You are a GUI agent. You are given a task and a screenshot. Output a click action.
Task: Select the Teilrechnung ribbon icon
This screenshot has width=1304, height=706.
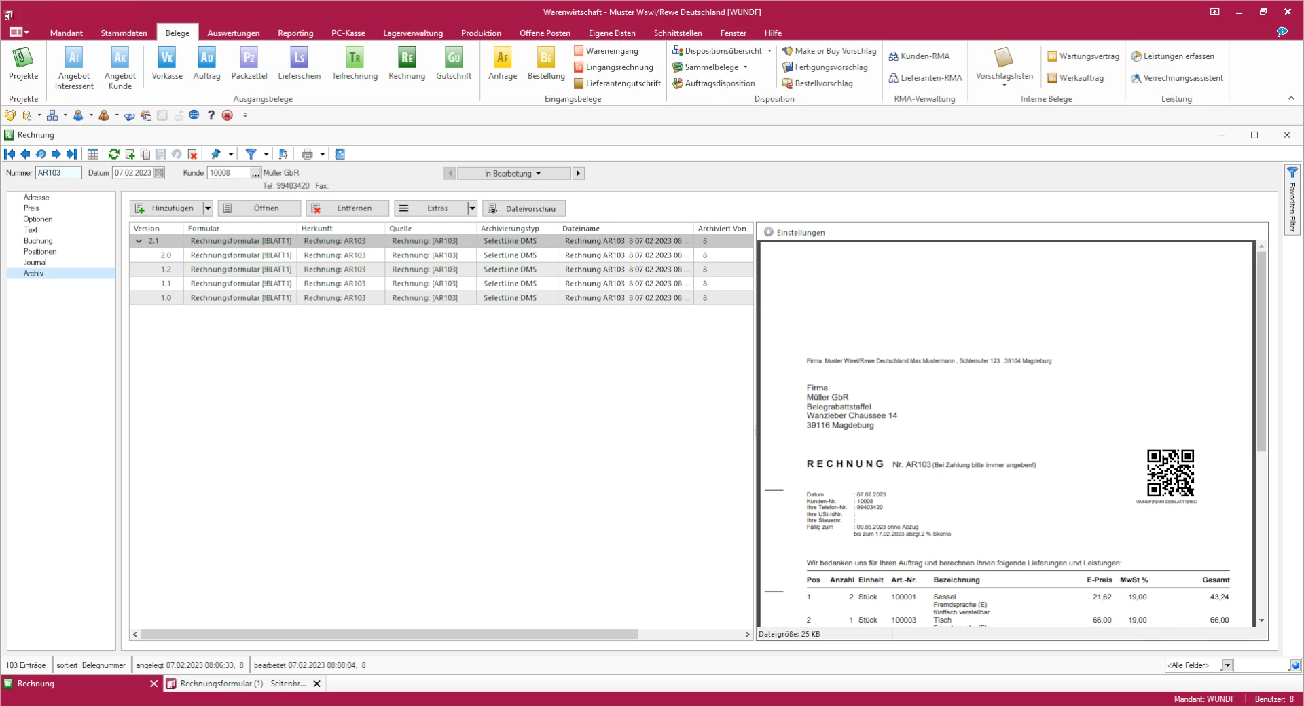[x=355, y=64]
